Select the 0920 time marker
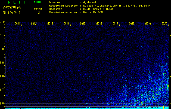Viewport: 171px width, 109px height. [x=164, y=24]
